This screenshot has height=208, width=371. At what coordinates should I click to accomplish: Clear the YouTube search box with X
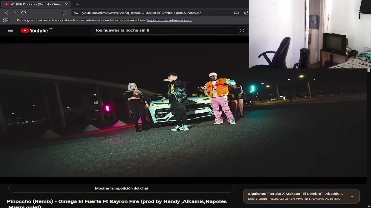pos(242,30)
